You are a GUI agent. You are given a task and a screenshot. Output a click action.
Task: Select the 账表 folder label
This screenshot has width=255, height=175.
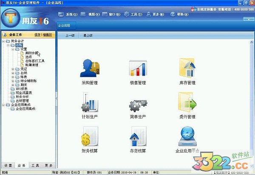pos(24,77)
